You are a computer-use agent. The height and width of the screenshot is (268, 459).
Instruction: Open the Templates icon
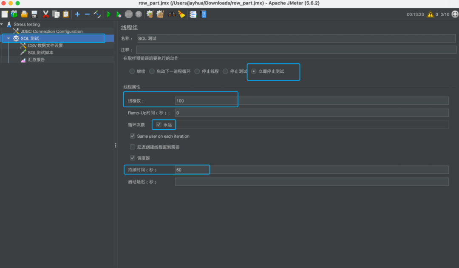click(14, 14)
